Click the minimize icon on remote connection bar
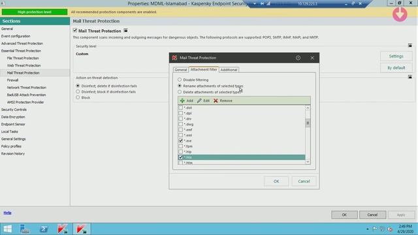Image resolution: width=418 pixels, height=235 pixels. [346, 4]
